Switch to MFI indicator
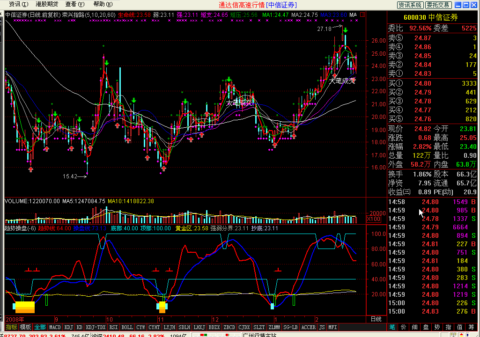 click(332, 327)
